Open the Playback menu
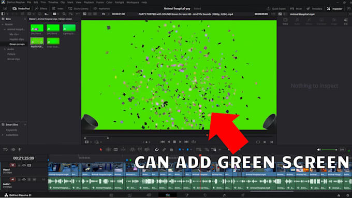Image resolution: width=352 pixels, height=198 pixels. tap(89, 2)
